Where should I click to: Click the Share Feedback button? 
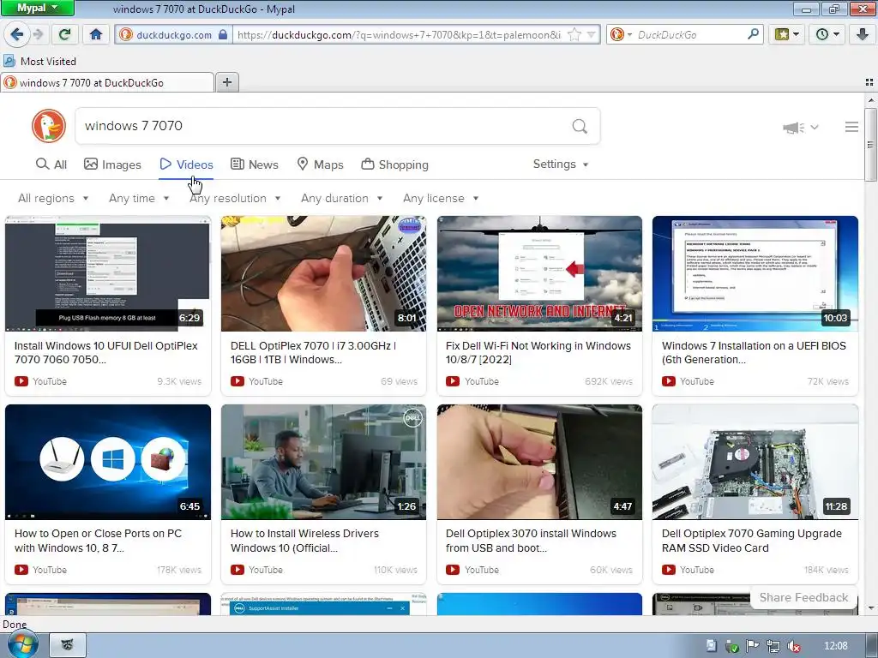click(803, 597)
